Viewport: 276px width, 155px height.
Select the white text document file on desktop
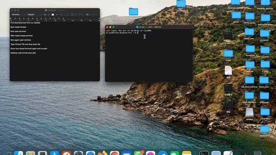(228, 70)
